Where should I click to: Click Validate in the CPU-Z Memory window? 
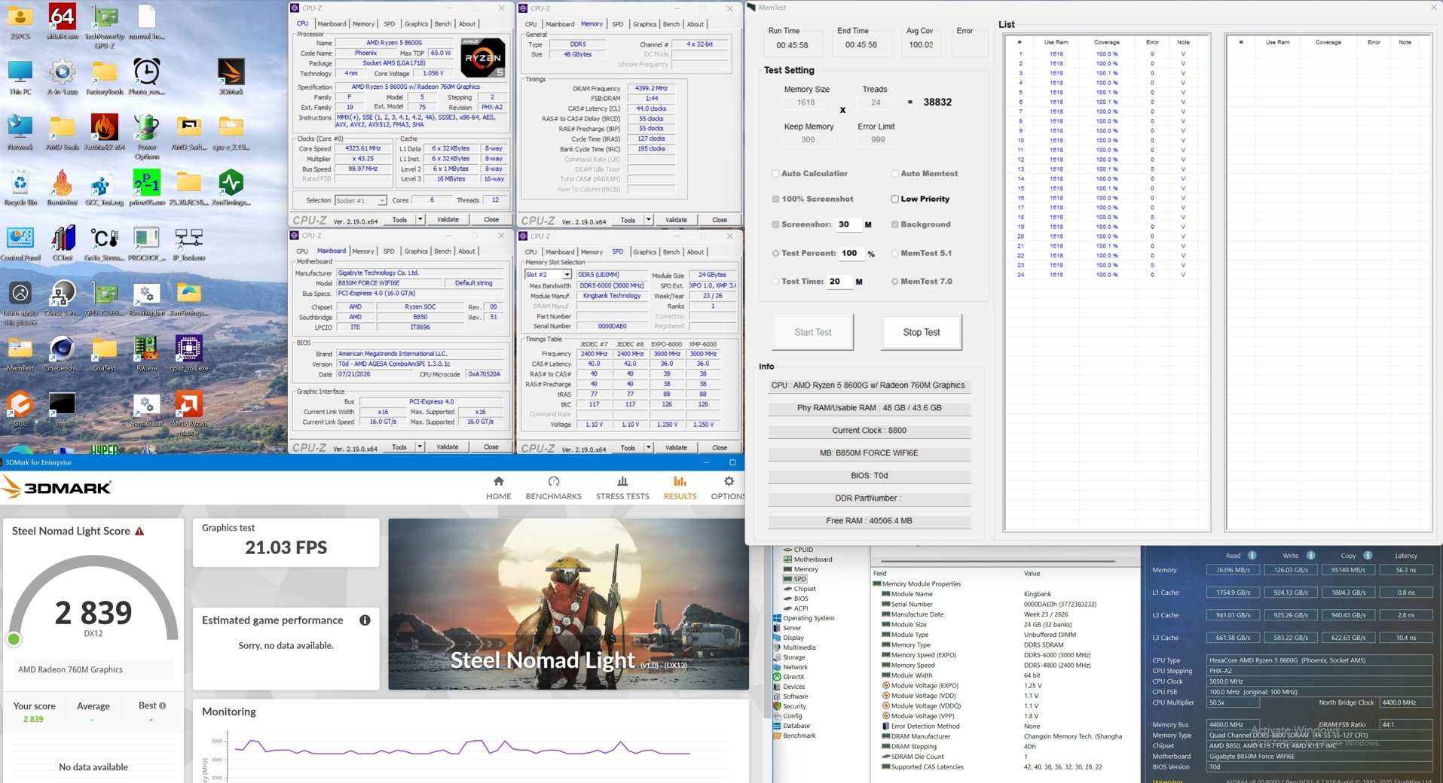(x=676, y=220)
